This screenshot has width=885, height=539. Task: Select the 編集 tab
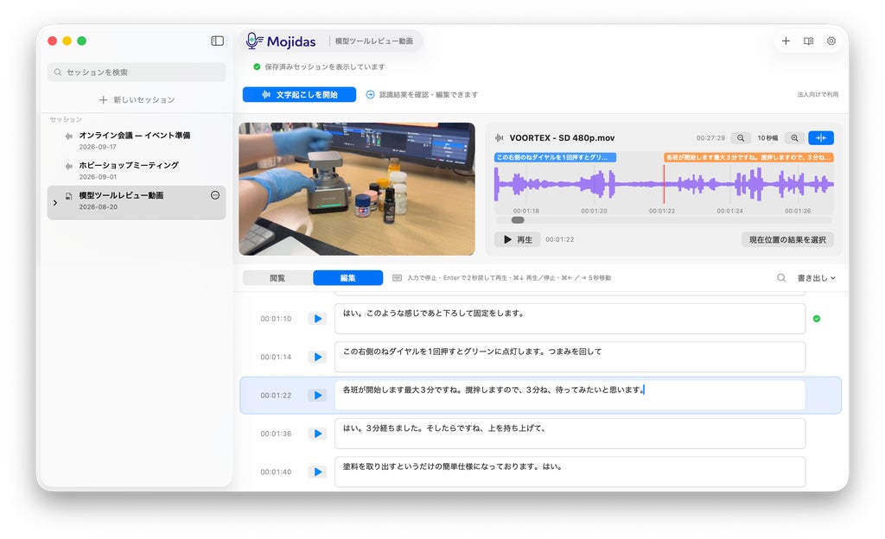[x=347, y=277]
